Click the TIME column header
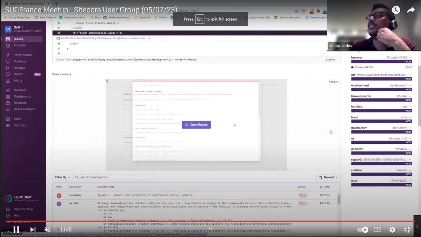 pyautogui.click(x=325, y=187)
